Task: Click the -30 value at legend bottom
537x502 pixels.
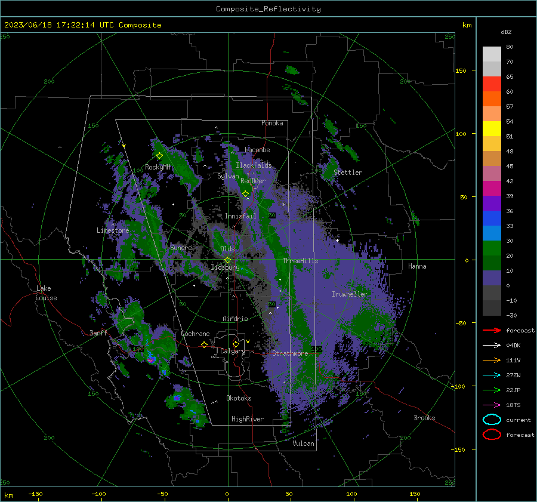Action: click(511, 315)
